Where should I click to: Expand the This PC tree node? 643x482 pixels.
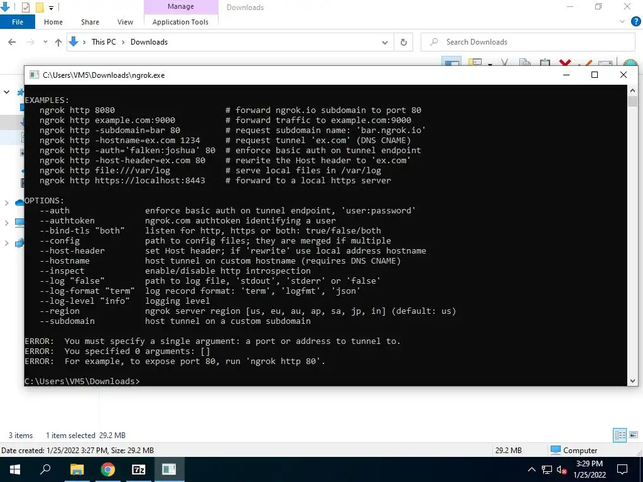[x=6, y=223]
